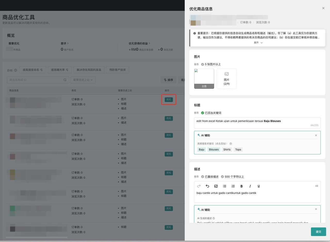
Task: Add the Tops keyword chip
Action: point(238,150)
